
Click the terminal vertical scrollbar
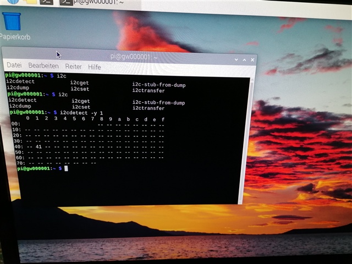tap(246, 141)
